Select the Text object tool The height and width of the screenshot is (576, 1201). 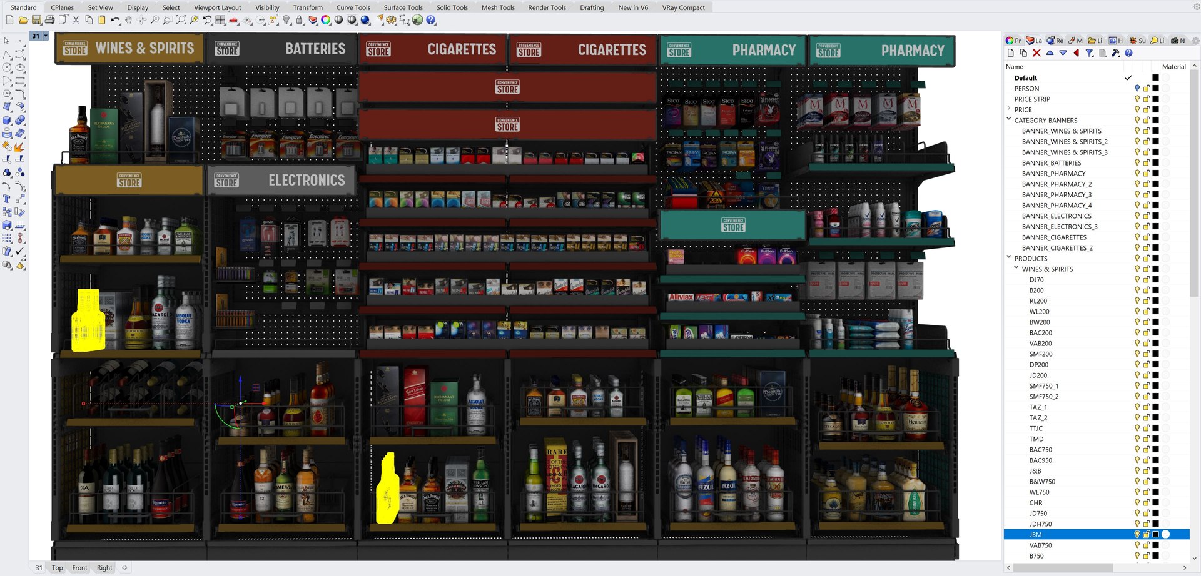(x=7, y=199)
